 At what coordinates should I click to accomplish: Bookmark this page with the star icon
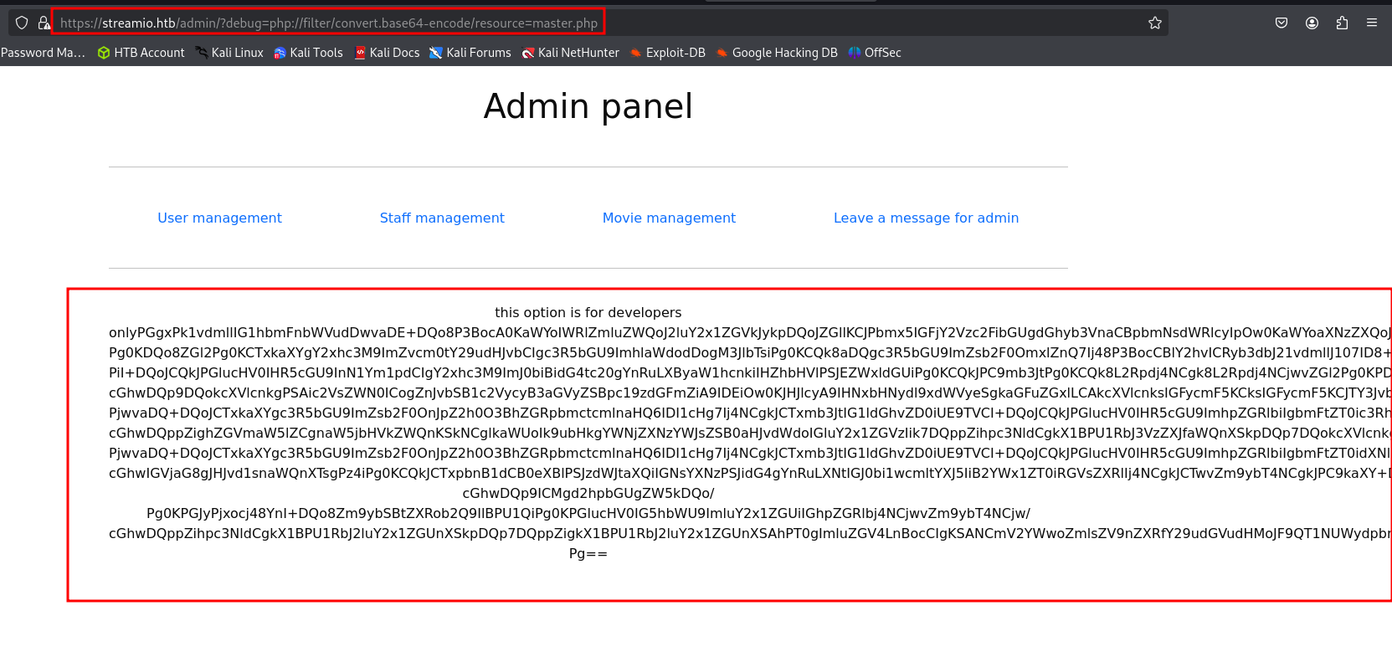pyautogui.click(x=1155, y=23)
